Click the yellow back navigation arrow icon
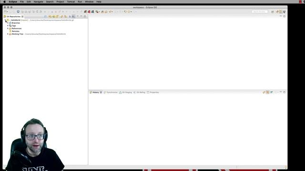Image resolution: width=305 pixels, height=171 pixels. coord(125,11)
